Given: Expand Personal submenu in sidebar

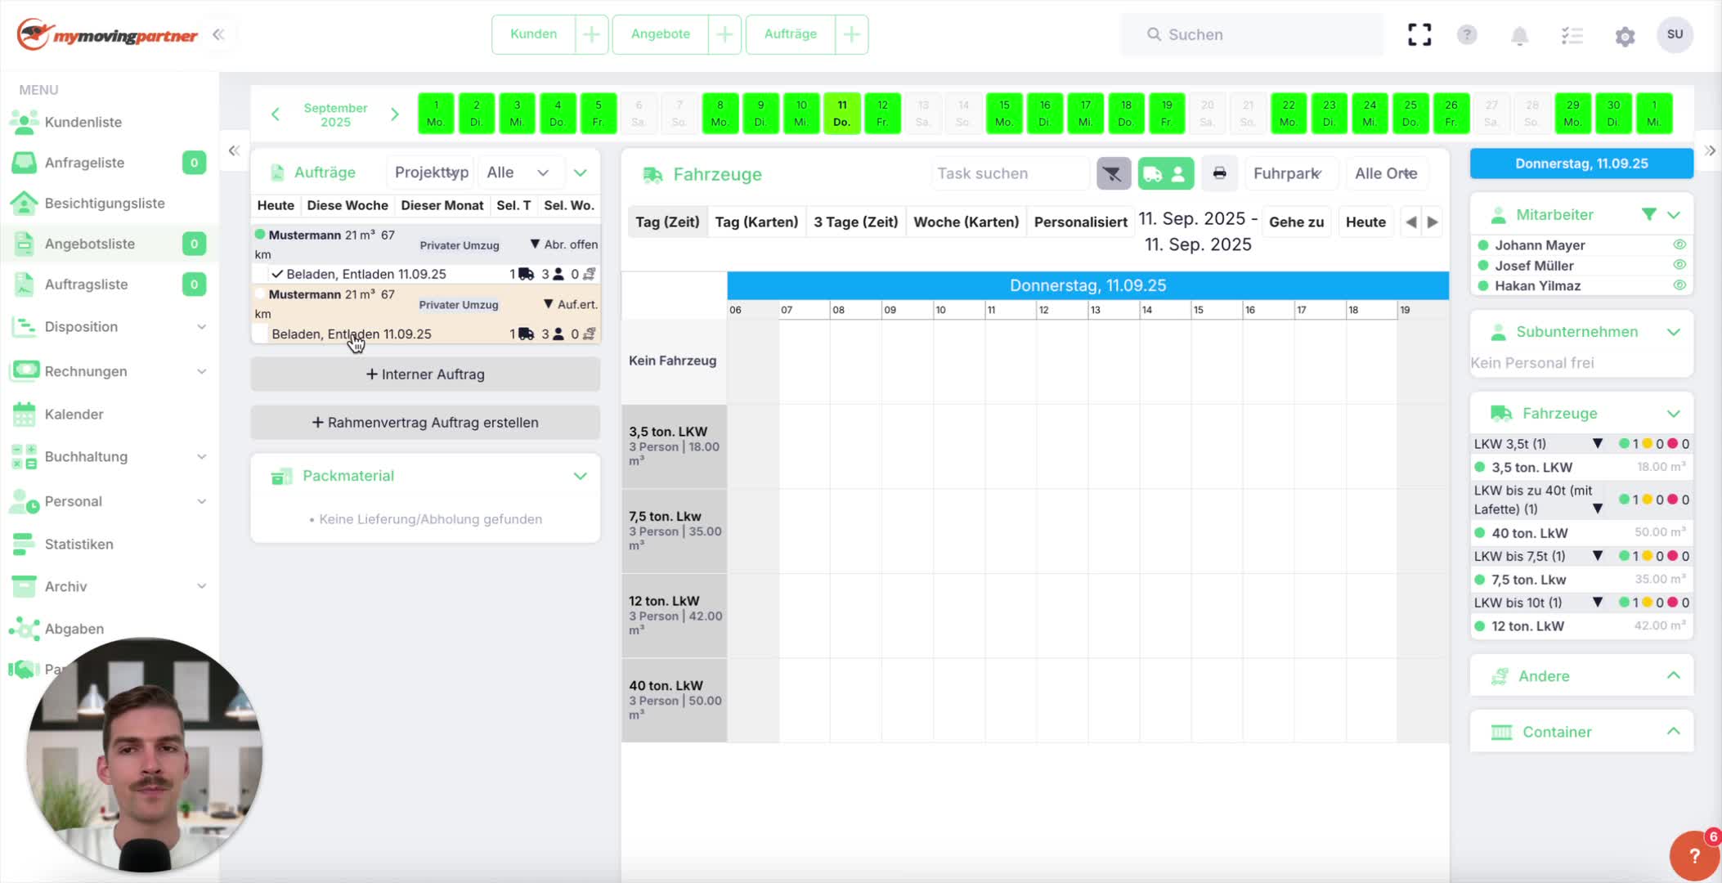Looking at the screenshot, I should [x=201, y=502].
